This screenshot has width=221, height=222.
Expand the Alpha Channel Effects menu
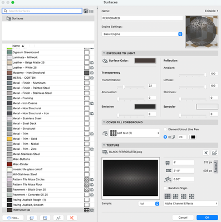tap(190, 204)
